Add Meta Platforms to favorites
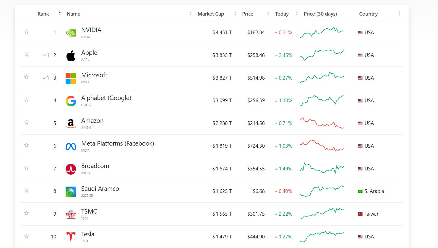Screen dimensions: 438x248 tap(26, 145)
